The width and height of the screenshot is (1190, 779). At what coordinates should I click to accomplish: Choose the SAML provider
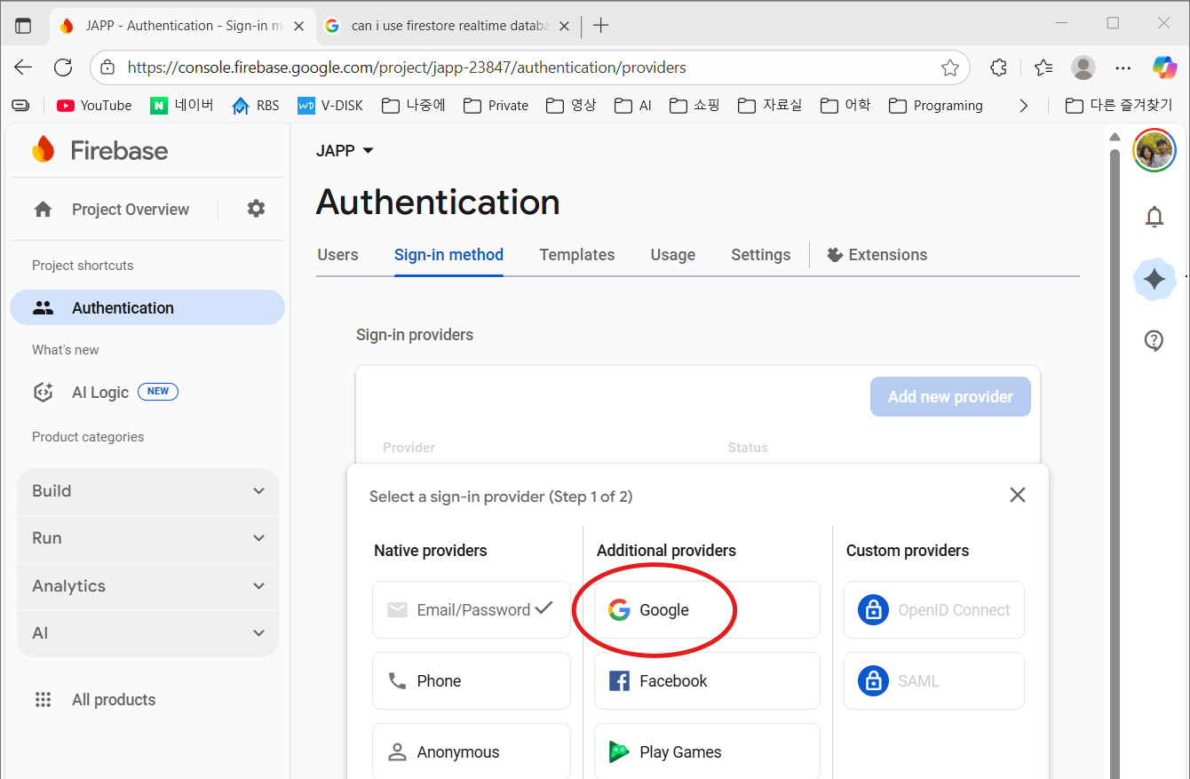[934, 681]
